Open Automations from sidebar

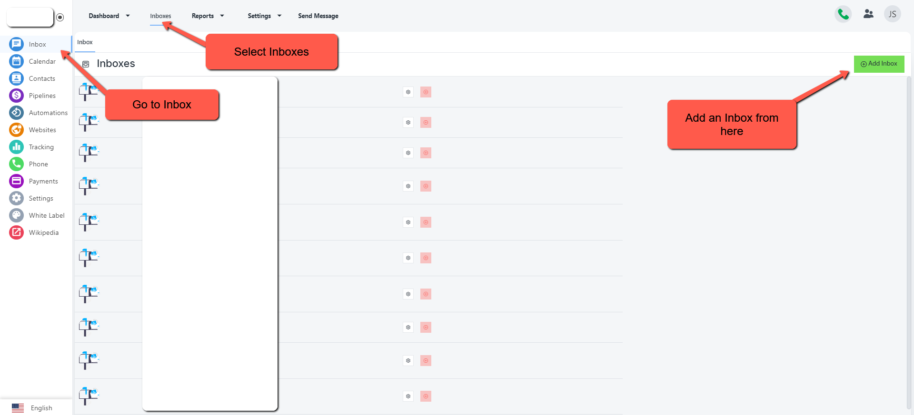coord(48,113)
